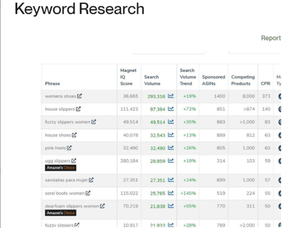Click match type icon in pink heels row
This screenshot has height=228, width=304.
pos(280,148)
